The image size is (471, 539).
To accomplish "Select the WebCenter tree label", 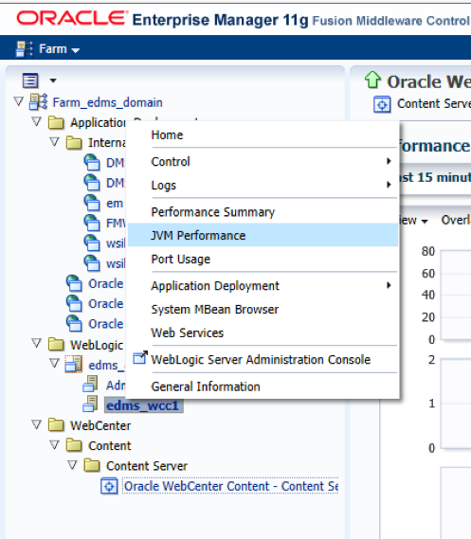I will (100, 426).
